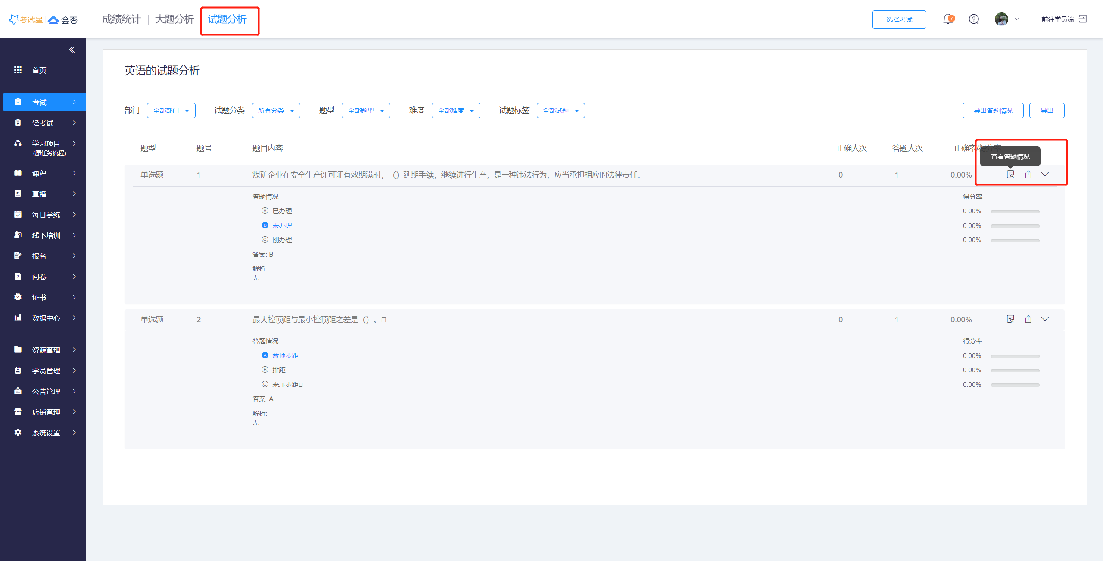Select option B 未办理 radio

(x=265, y=225)
